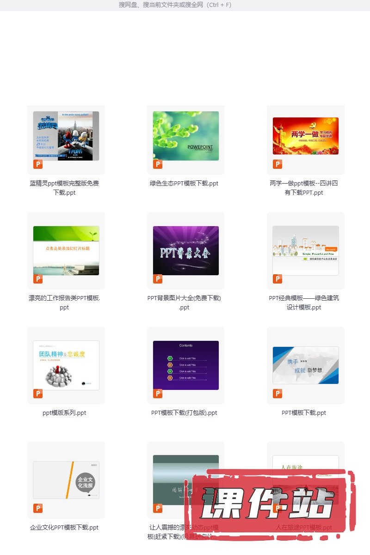Click the PowerPoint icon on 蓝精灵 file
Screen dimensions: 370x555
pyautogui.click(x=38, y=164)
